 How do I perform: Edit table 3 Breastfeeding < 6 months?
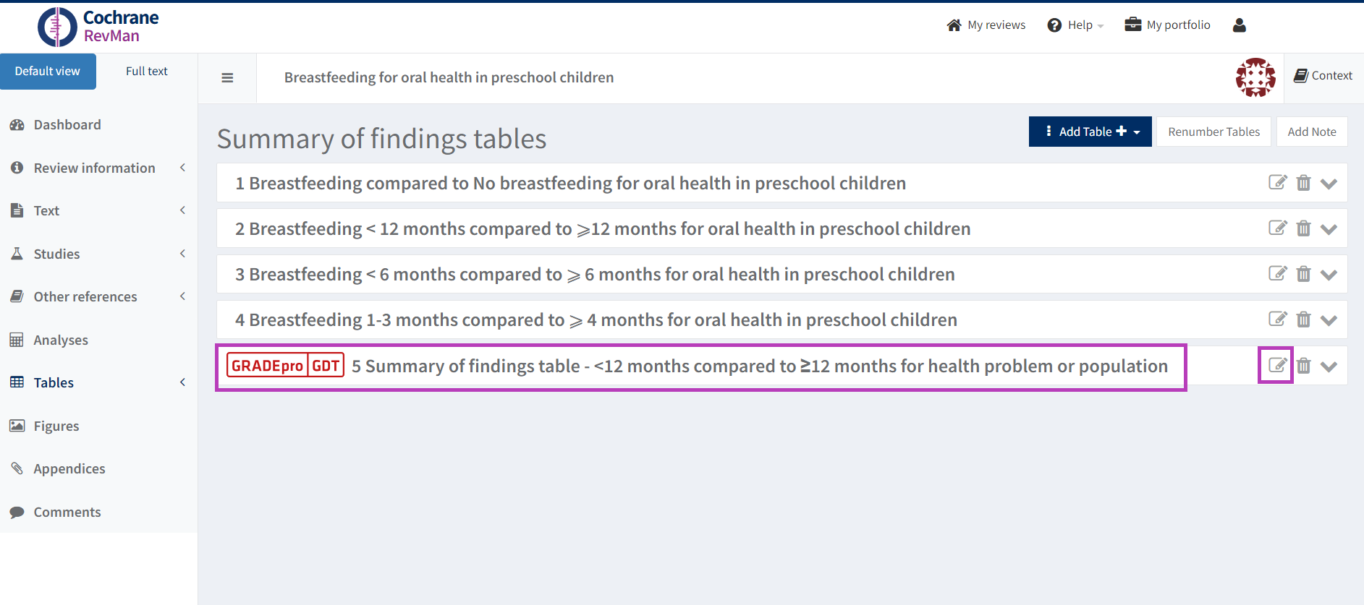point(1277,274)
